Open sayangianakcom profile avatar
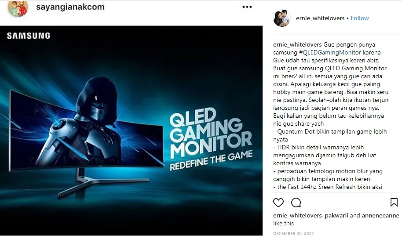This screenshot has width=402, height=239. [18, 8]
